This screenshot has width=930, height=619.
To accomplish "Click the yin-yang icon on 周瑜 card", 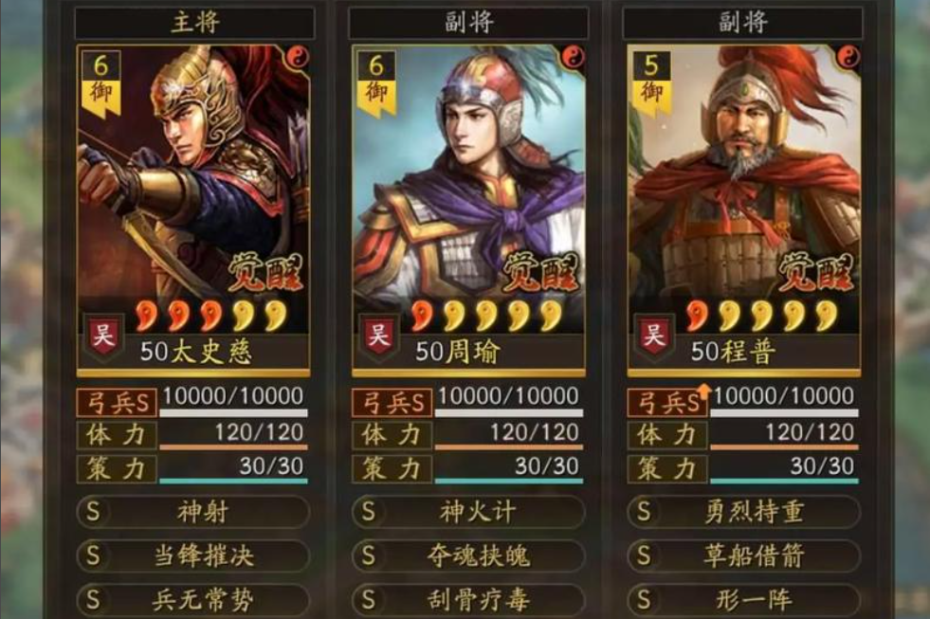I will pyautogui.click(x=573, y=58).
